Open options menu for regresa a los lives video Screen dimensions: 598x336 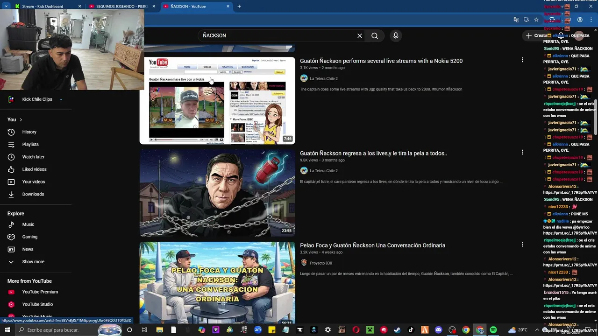click(x=522, y=152)
